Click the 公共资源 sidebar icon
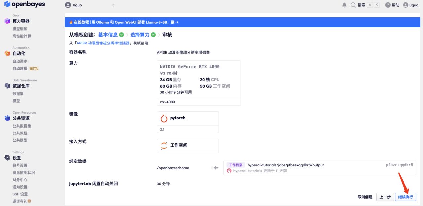 tap(7, 118)
